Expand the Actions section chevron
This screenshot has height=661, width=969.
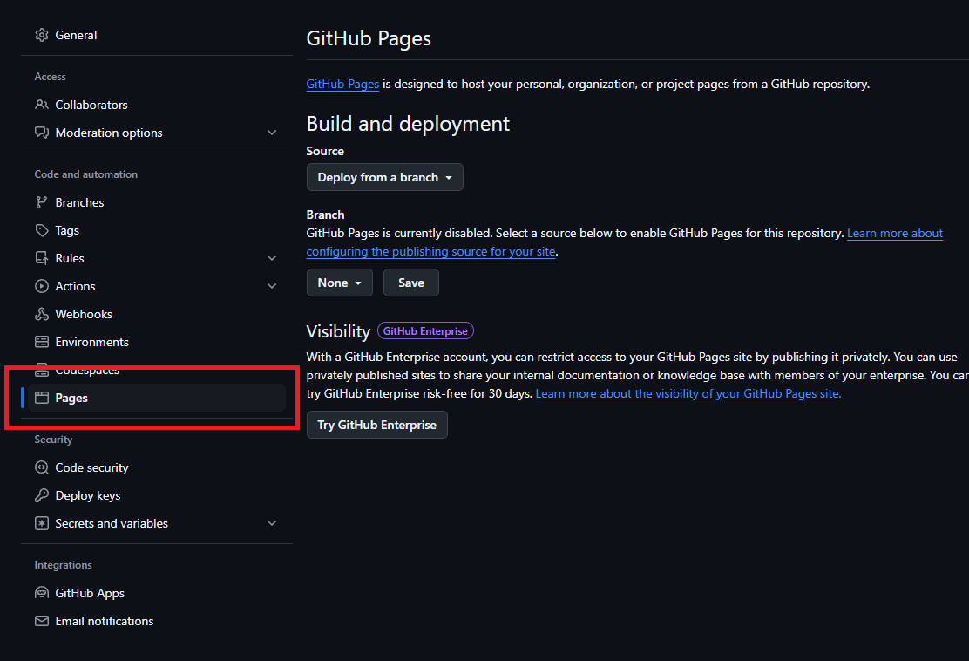[x=272, y=286]
